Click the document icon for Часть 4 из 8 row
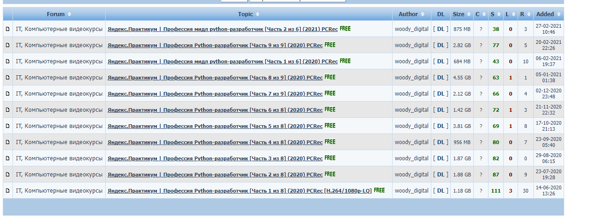This screenshot has height=218, width=608. point(7,142)
